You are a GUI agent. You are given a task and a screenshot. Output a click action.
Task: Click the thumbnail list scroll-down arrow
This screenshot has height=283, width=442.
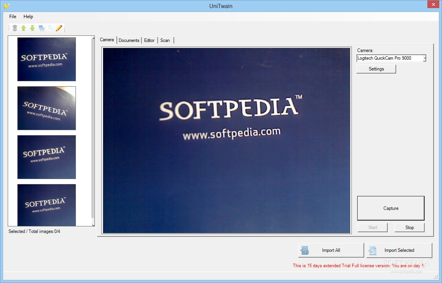[93, 225]
